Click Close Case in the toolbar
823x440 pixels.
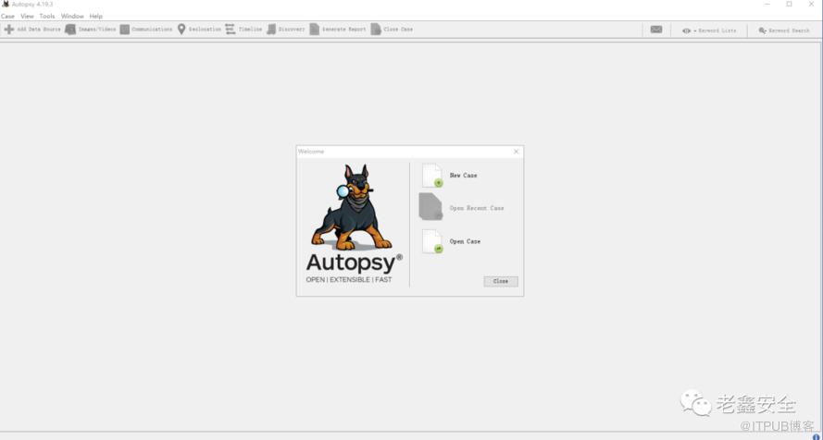click(x=392, y=30)
